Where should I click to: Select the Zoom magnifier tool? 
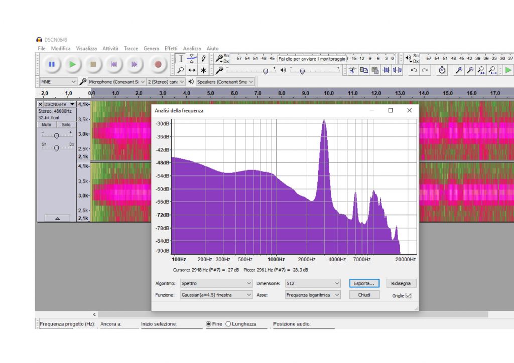(x=181, y=70)
